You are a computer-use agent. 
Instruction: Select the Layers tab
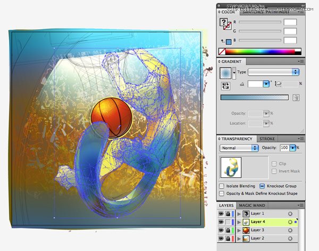point(226,205)
